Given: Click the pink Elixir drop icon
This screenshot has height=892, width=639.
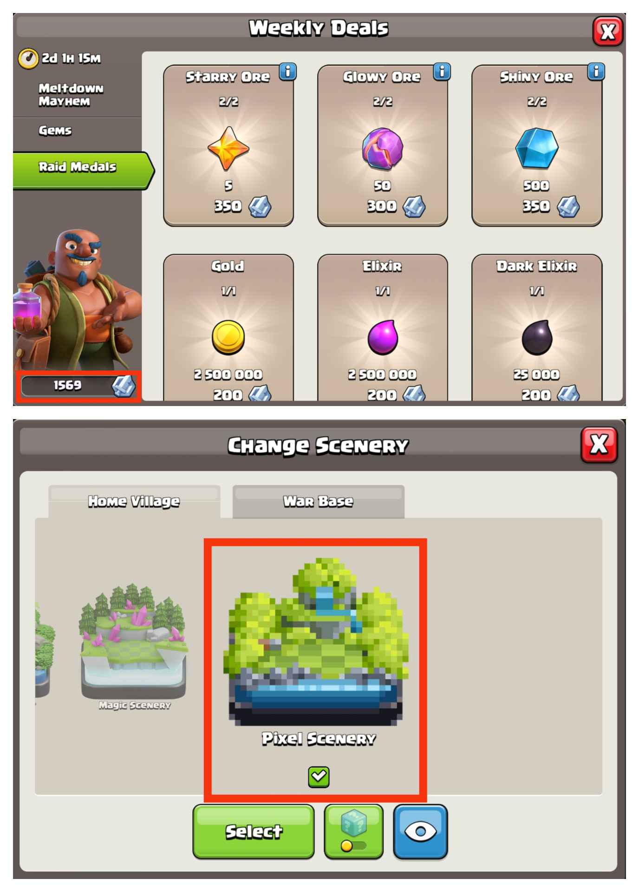Looking at the screenshot, I should click(383, 337).
